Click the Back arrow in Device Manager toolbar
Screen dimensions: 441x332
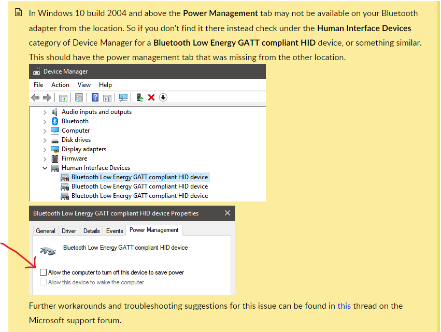click(35, 97)
